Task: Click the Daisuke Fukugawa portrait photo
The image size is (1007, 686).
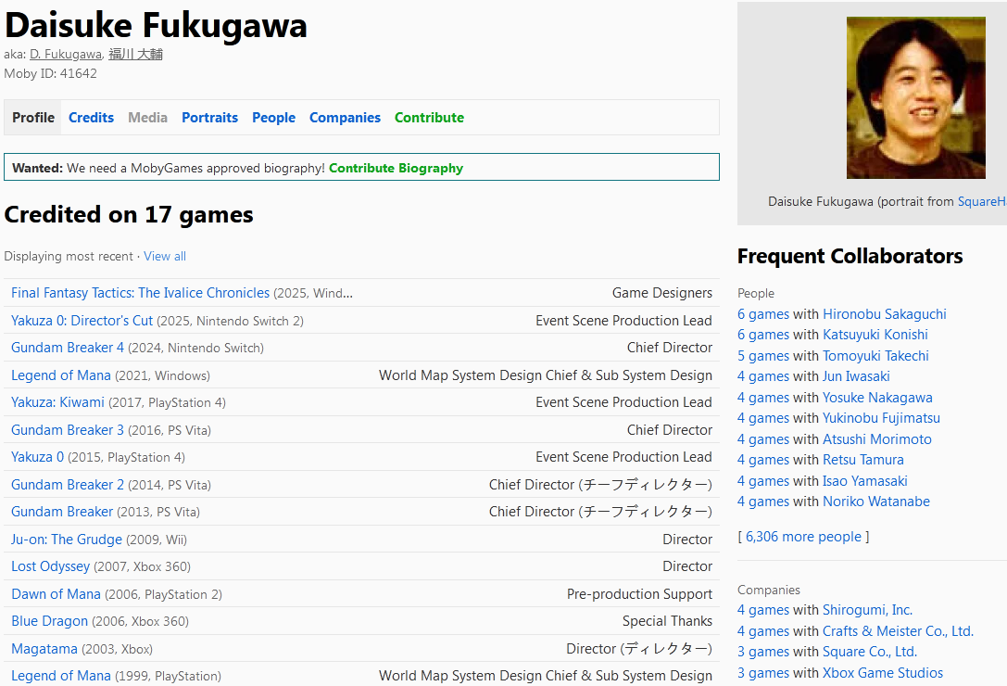Action: (916, 97)
